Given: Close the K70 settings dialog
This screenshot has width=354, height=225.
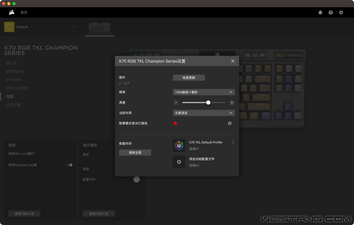Looking at the screenshot, I should click(x=233, y=61).
